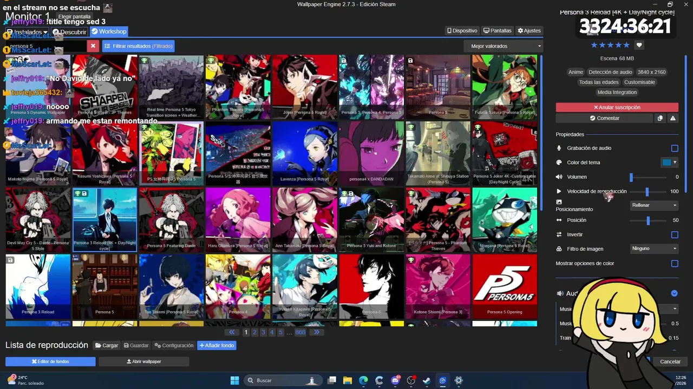The height and width of the screenshot is (389, 693).
Task: Click the Guardar playlist button
Action: point(136,345)
